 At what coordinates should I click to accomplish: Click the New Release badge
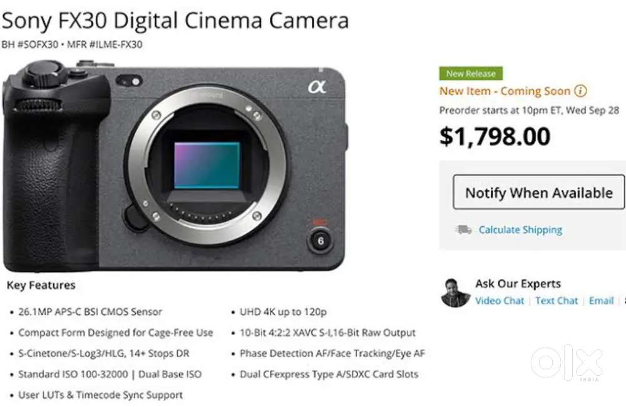471,73
